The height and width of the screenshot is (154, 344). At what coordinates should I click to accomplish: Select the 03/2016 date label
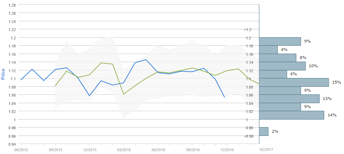[x=124, y=149]
